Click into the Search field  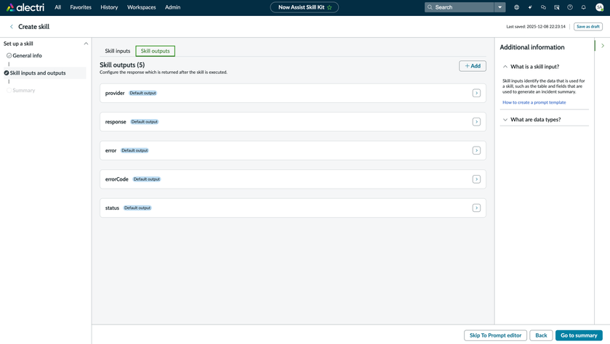click(x=462, y=7)
